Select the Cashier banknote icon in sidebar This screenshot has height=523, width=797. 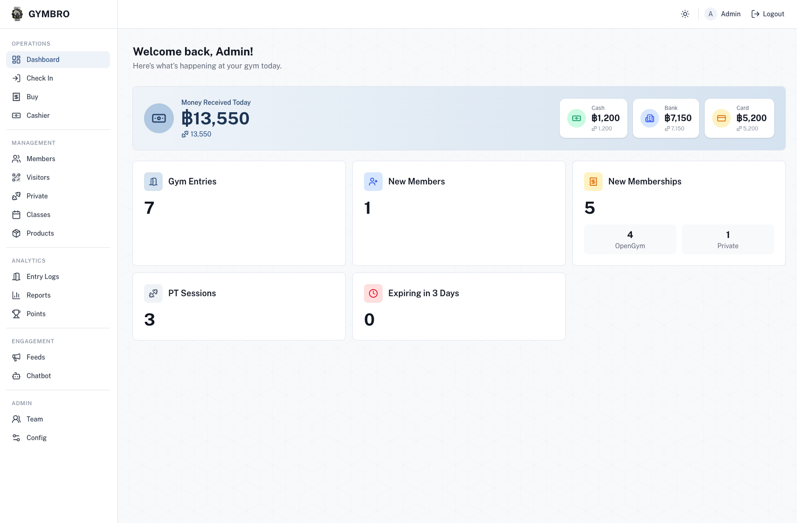16,115
